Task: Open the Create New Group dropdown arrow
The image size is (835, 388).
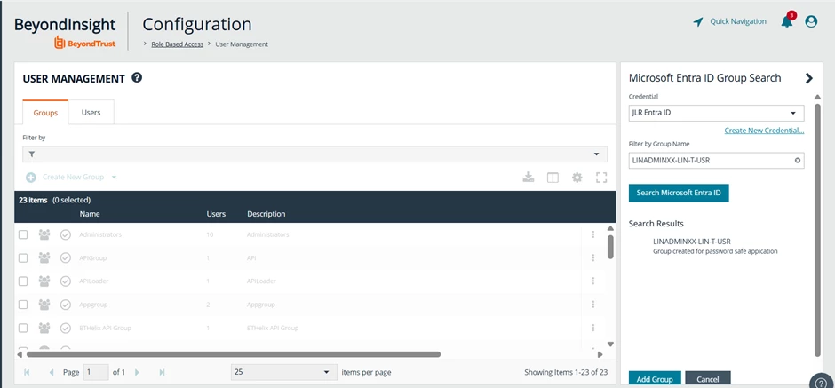Action: tap(114, 178)
